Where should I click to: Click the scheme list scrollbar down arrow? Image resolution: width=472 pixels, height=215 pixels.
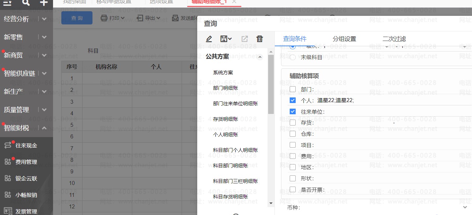click(271, 203)
